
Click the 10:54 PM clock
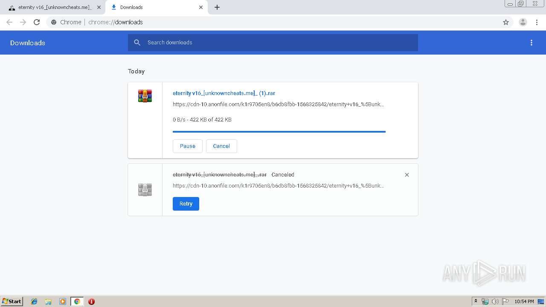pos(524,301)
